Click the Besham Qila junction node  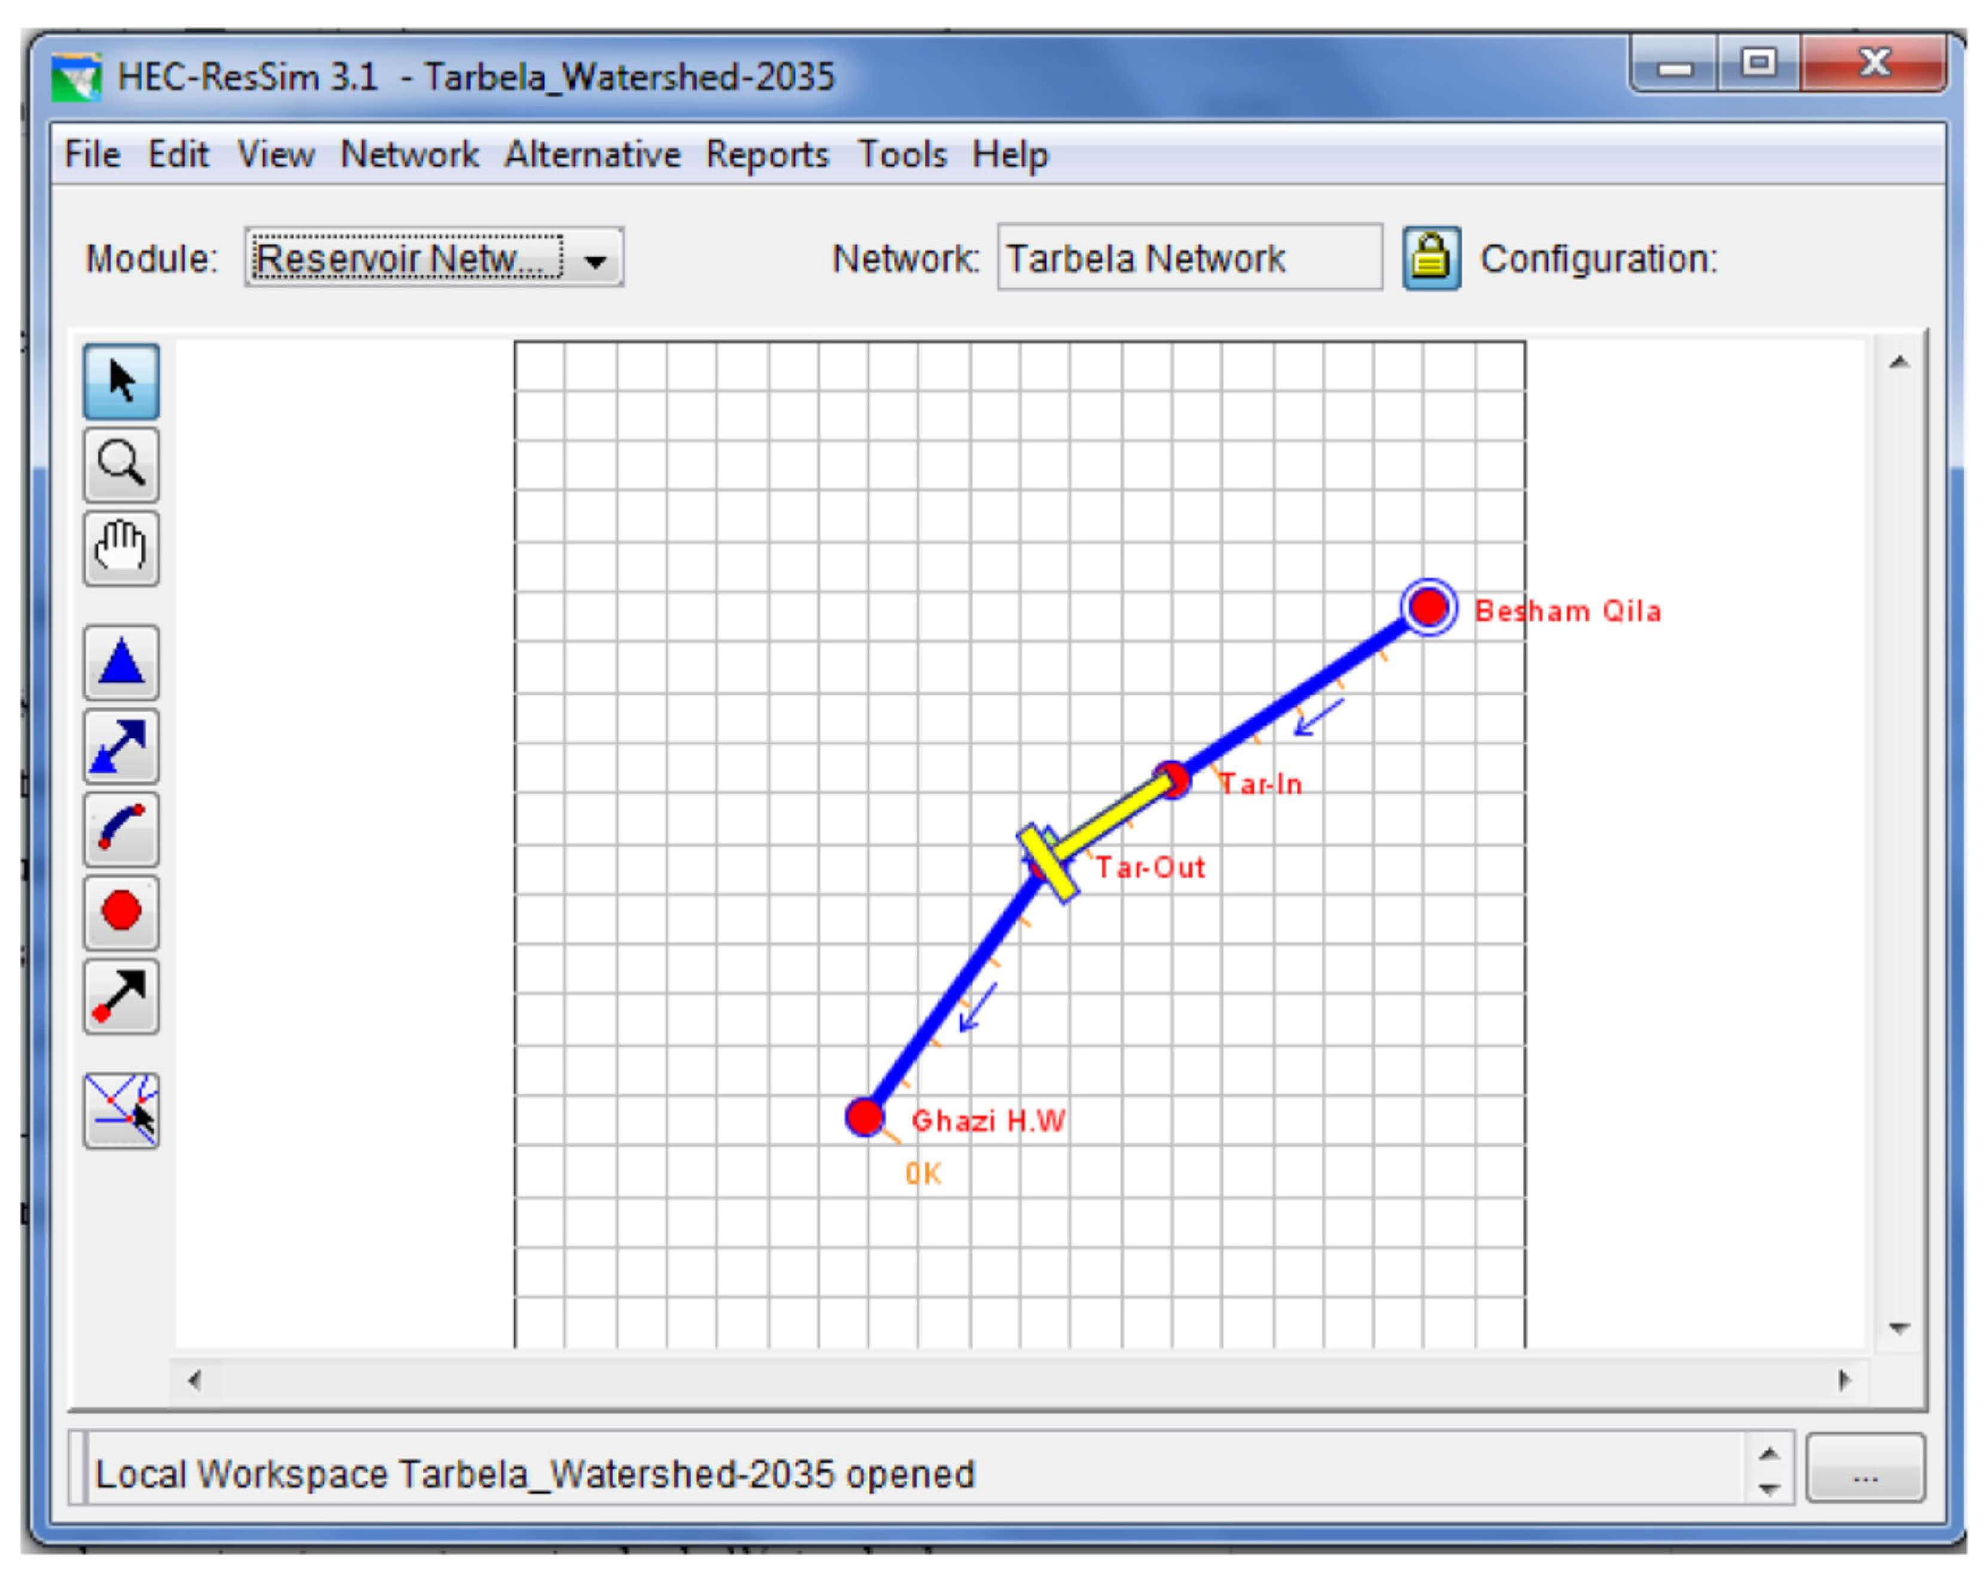[x=1428, y=607]
